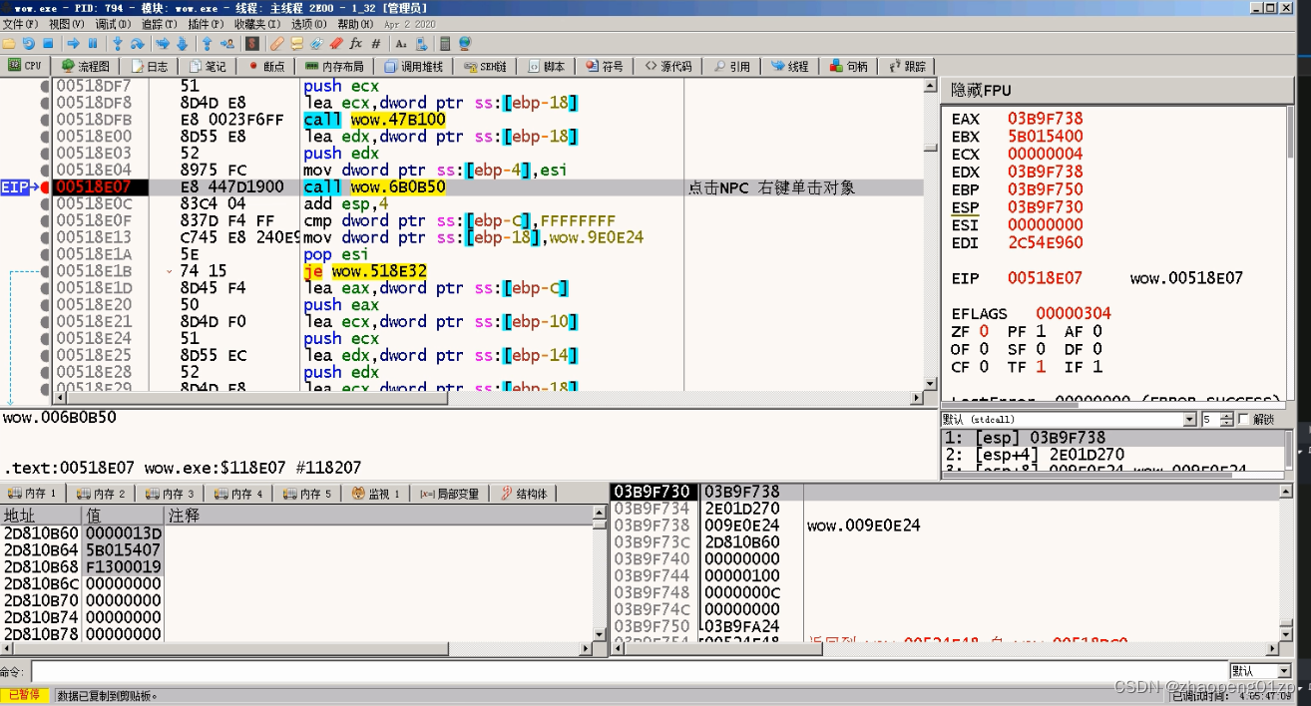Image resolution: width=1311 pixels, height=706 pixels.
Task: Click the 已暂停 status label
Action: point(26,695)
